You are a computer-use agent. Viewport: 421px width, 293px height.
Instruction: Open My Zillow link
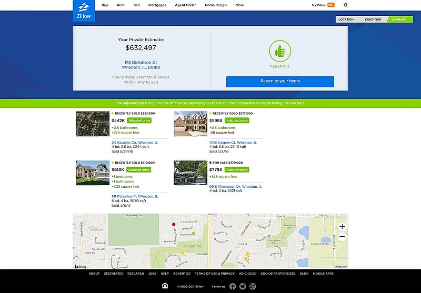pyautogui.click(x=318, y=5)
